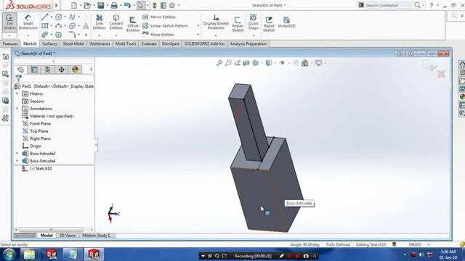This screenshot has width=465, height=261.
Task: Select the Line sketch tool
Action: click(45, 17)
